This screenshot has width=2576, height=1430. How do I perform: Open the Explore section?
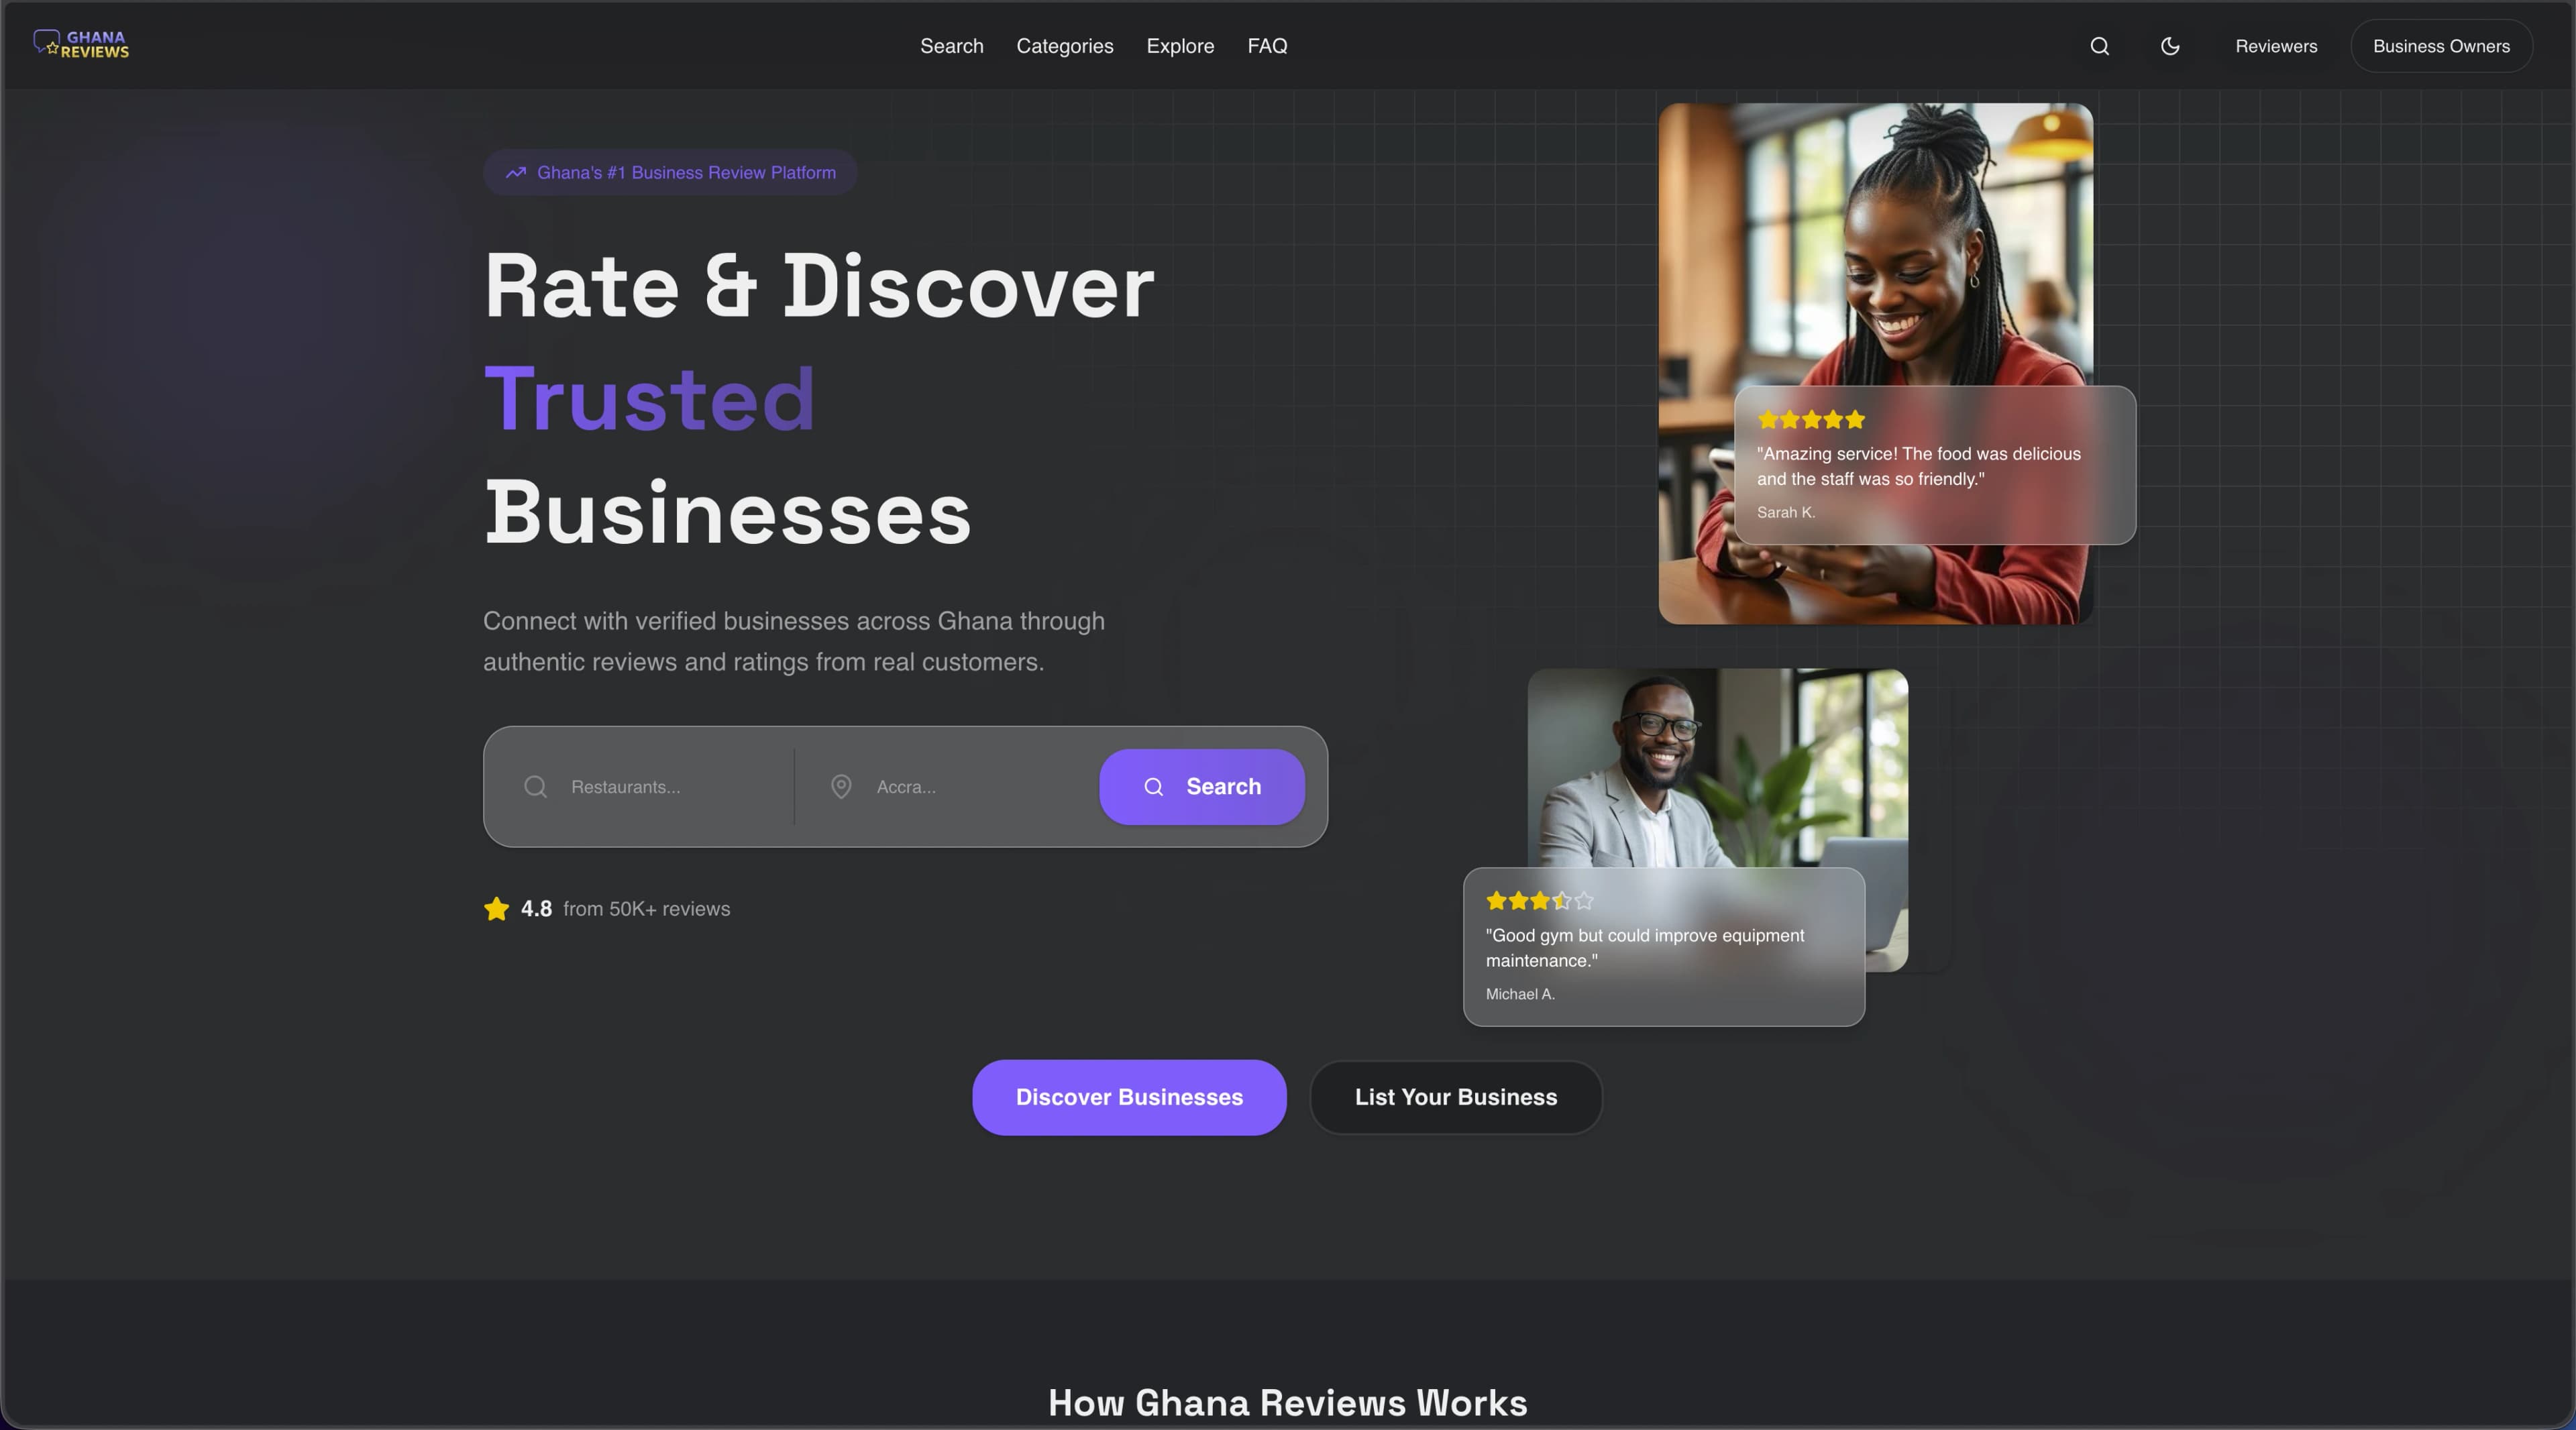pos(1179,46)
